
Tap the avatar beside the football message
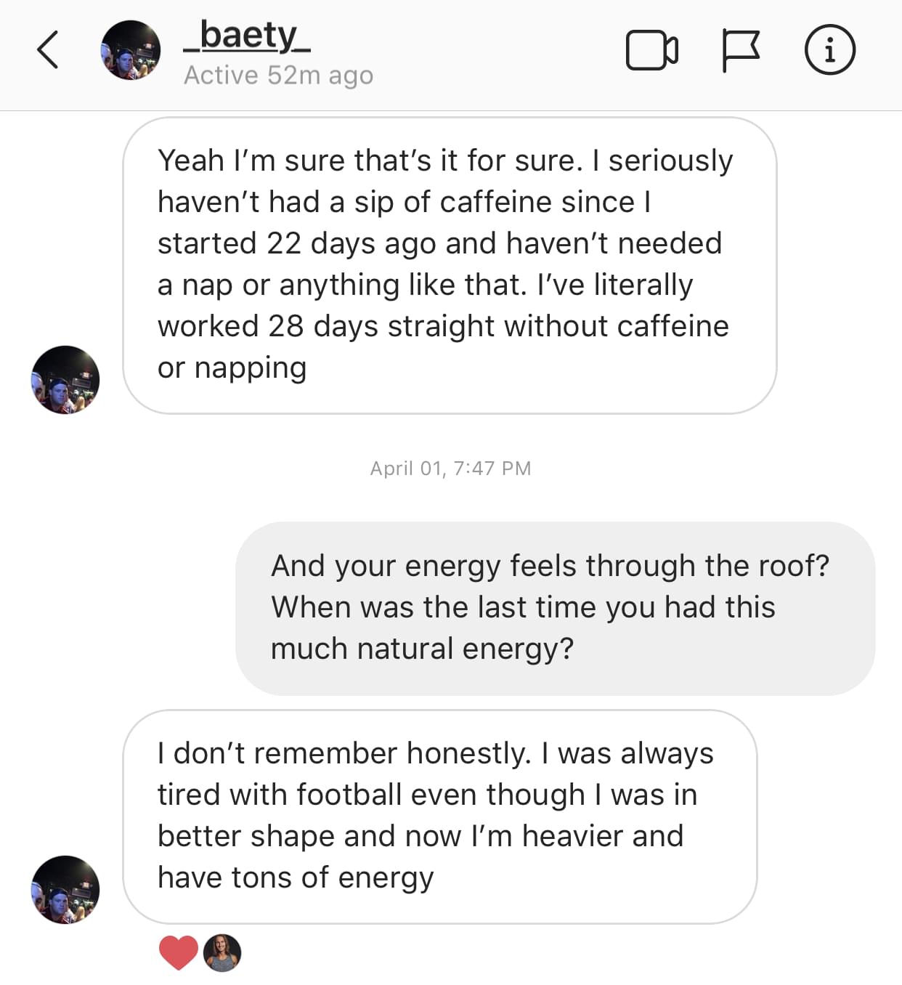pos(65,889)
